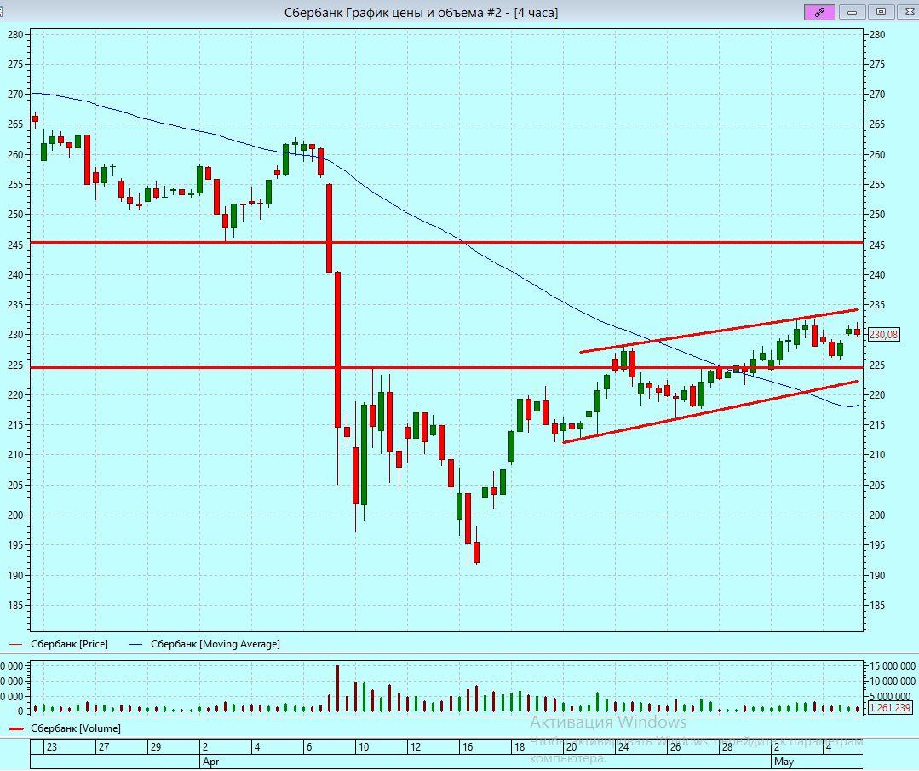The image size is (919, 771).
Task: Click the 250 label on right price axis
Action: tap(876, 215)
